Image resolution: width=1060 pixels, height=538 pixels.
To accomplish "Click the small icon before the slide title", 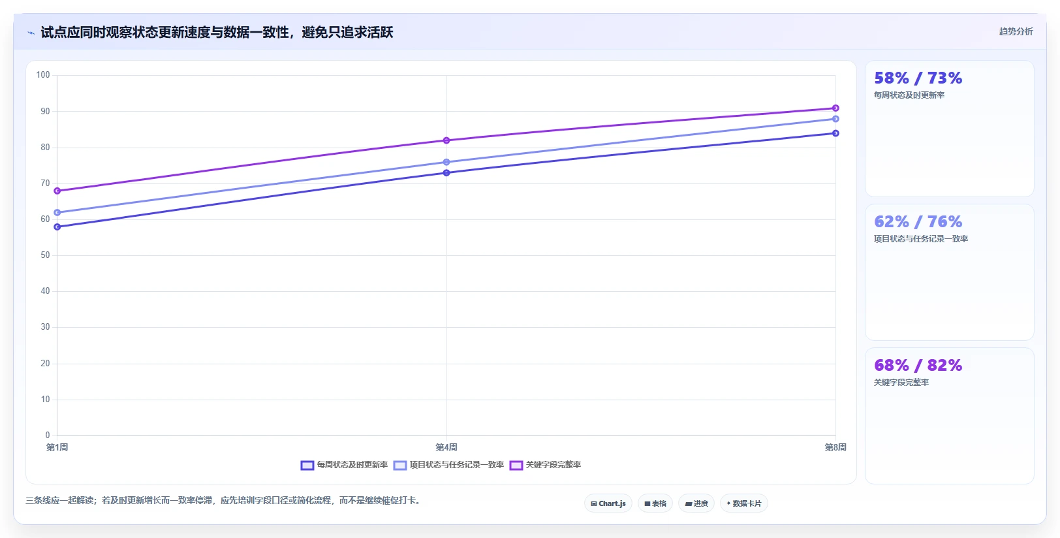I will click(x=31, y=33).
